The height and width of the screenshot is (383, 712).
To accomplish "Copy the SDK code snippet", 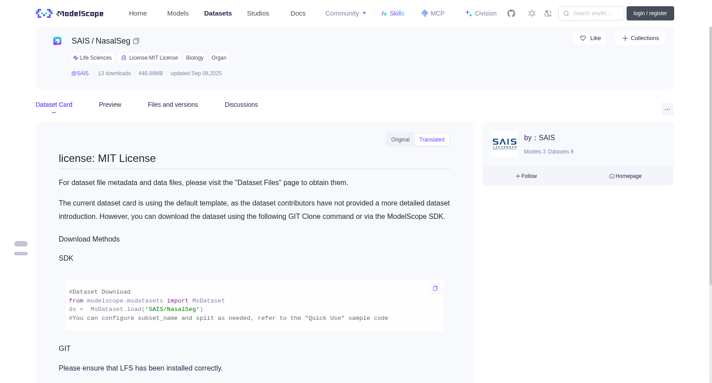I will pyautogui.click(x=435, y=288).
